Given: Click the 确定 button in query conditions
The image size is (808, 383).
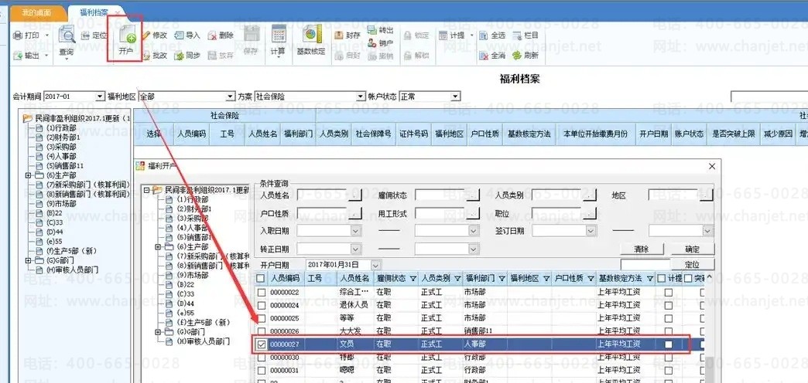Looking at the screenshot, I should coord(692,249).
